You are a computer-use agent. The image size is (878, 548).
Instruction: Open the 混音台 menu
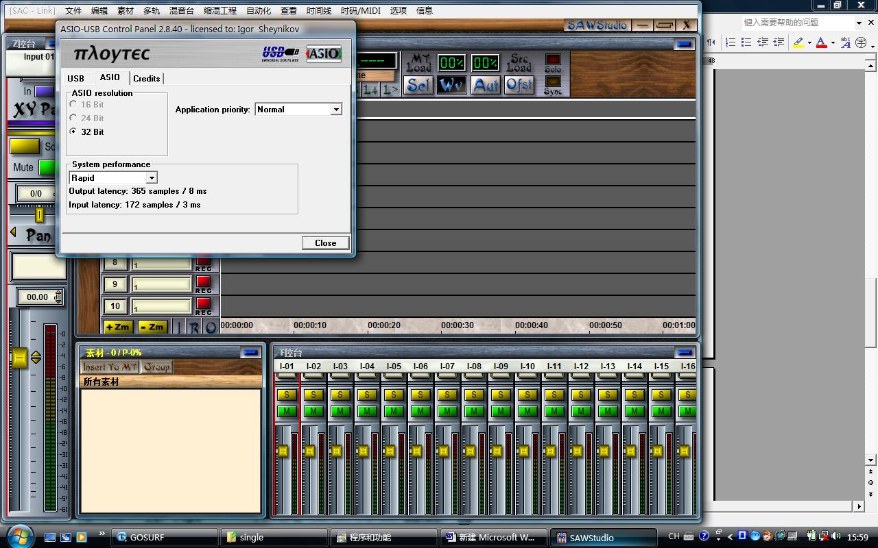coord(182,10)
